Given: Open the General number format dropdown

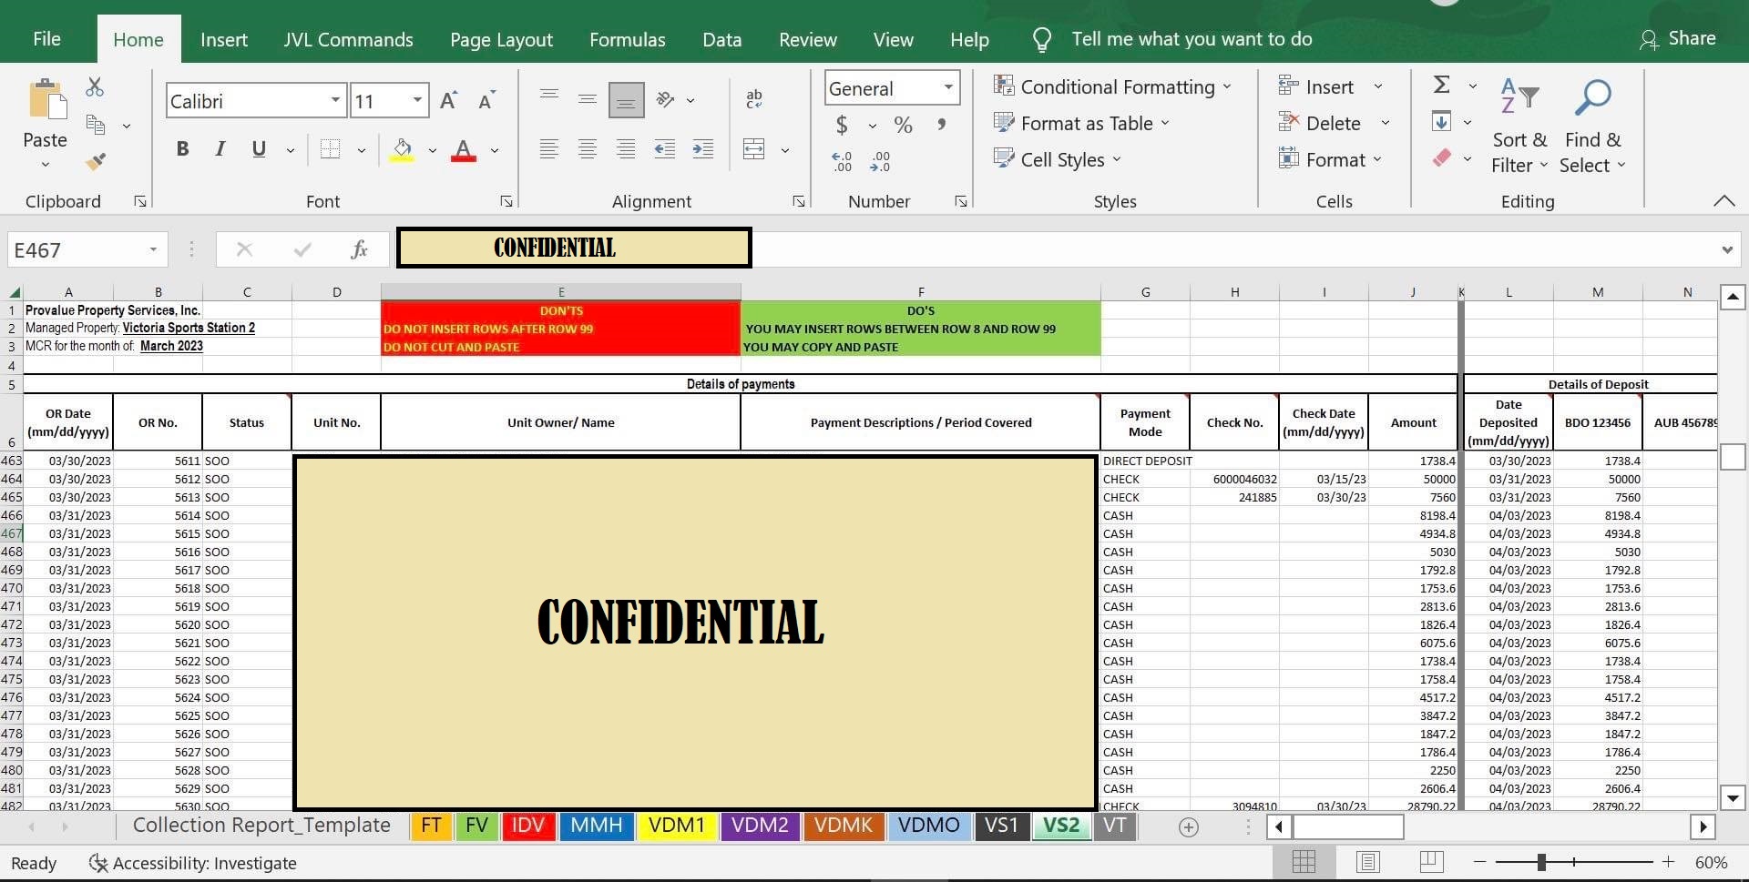Looking at the screenshot, I should tap(948, 87).
